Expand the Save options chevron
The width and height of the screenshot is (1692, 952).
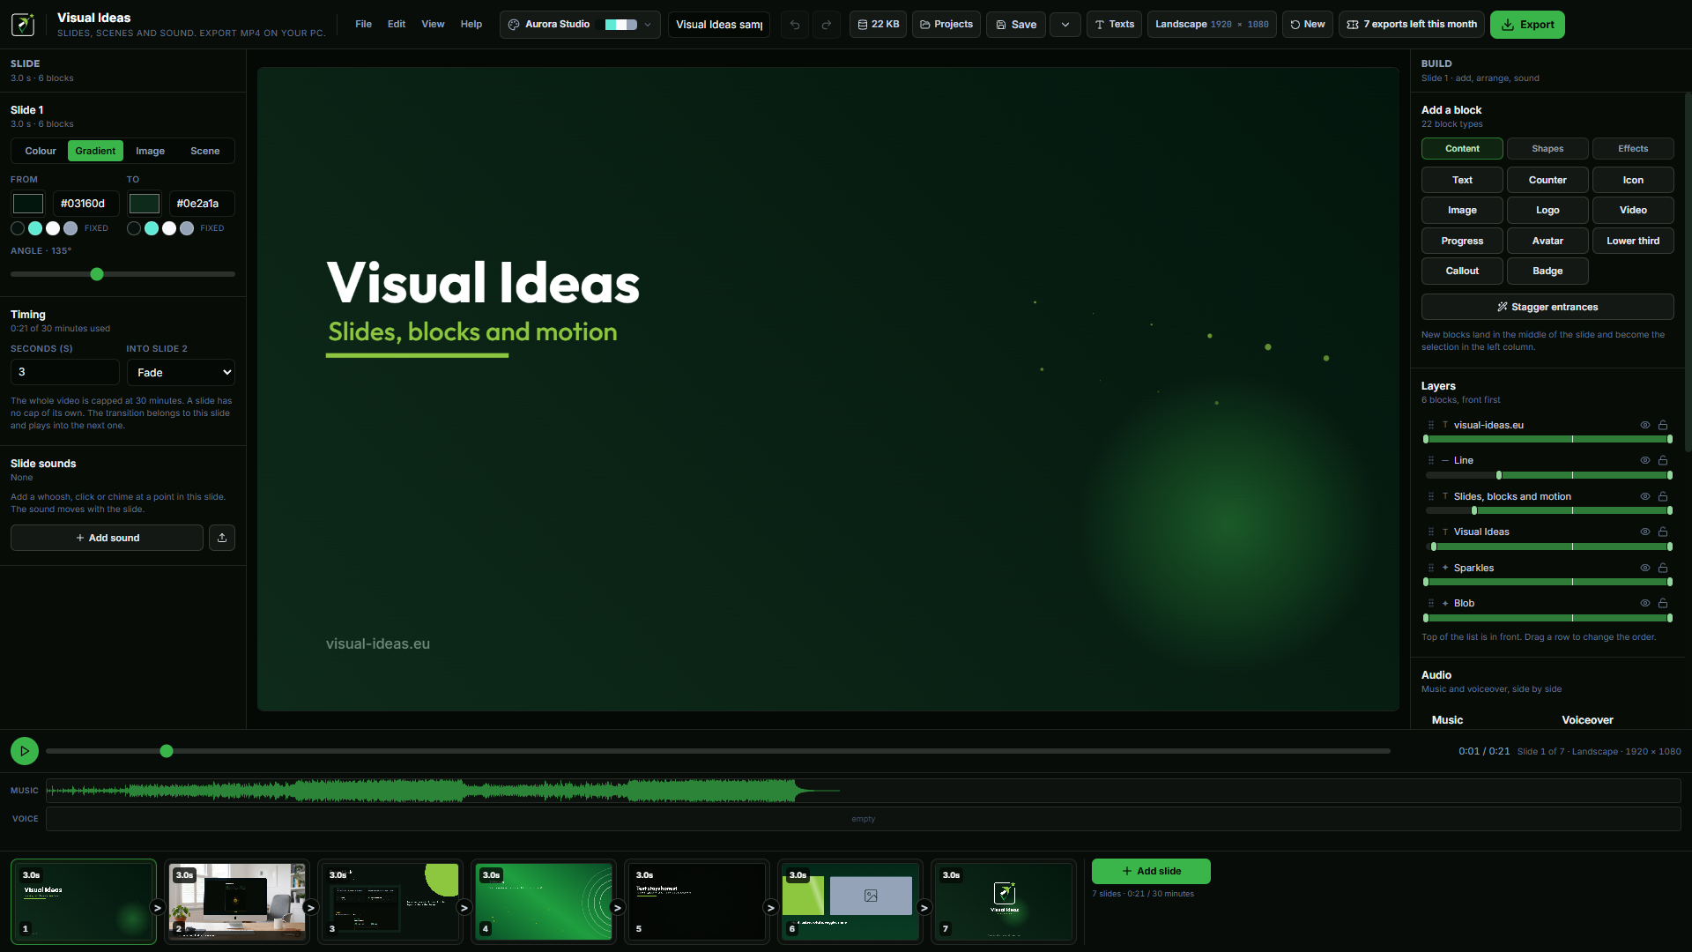coord(1065,25)
